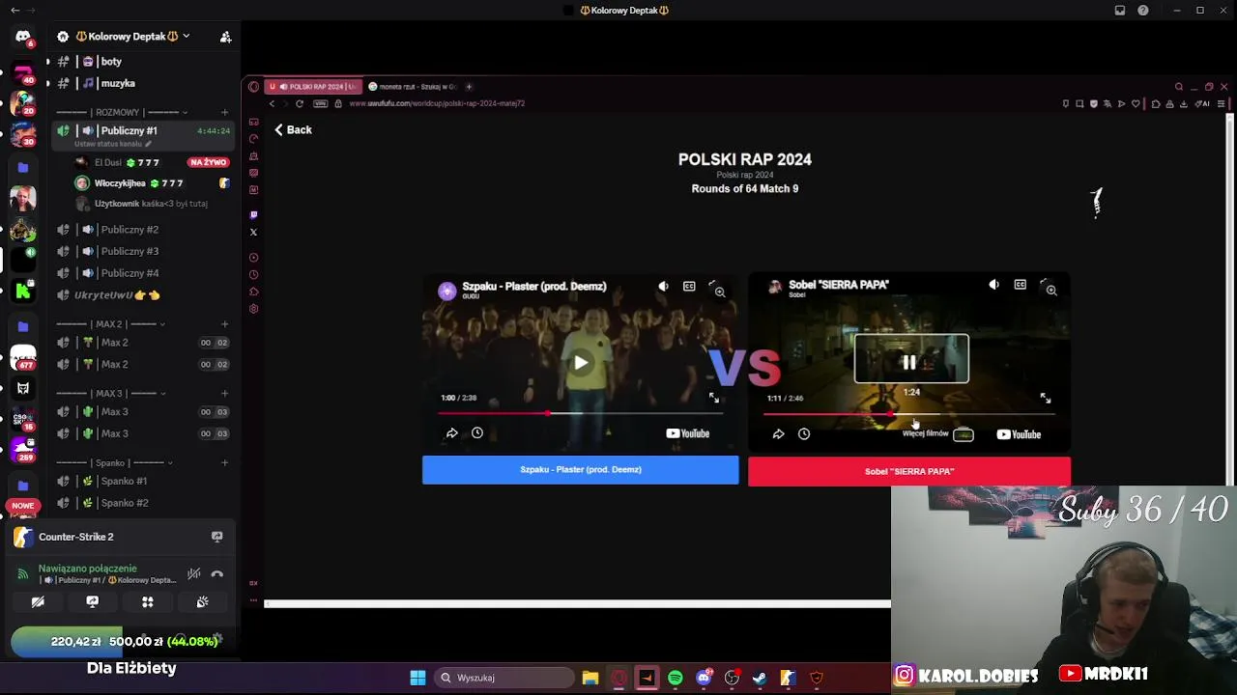Image resolution: width=1237 pixels, height=695 pixels.
Task: Open YouTube logo on Sobel video
Action: (1019, 434)
